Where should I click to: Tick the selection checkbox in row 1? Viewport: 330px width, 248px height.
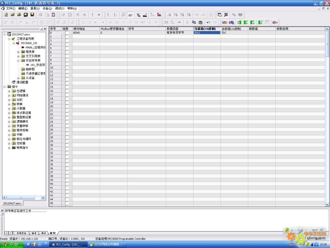pos(67,33)
